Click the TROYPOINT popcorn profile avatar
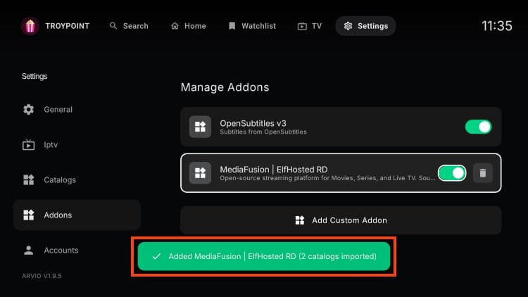Screen dimensions: 528x297 pyautogui.click(x=30, y=26)
